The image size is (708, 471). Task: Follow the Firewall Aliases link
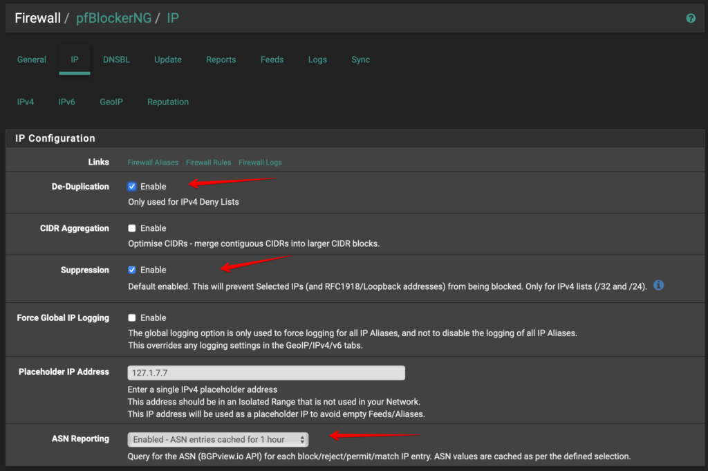(153, 163)
